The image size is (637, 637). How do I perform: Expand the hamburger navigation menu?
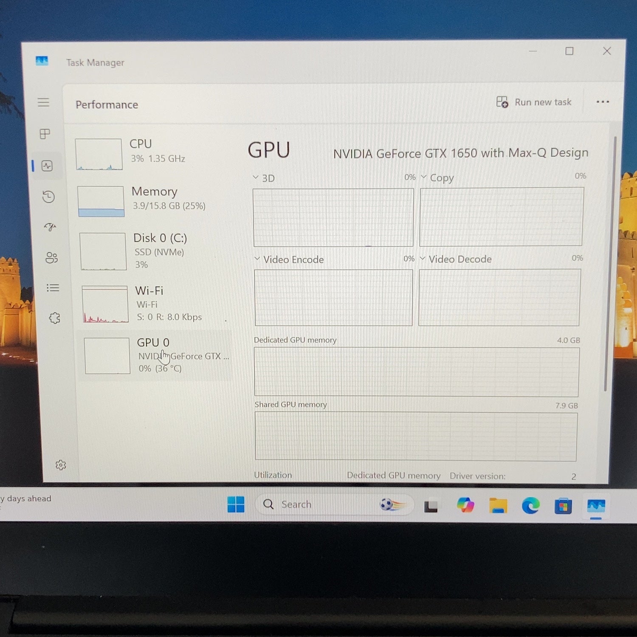(43, 102)
